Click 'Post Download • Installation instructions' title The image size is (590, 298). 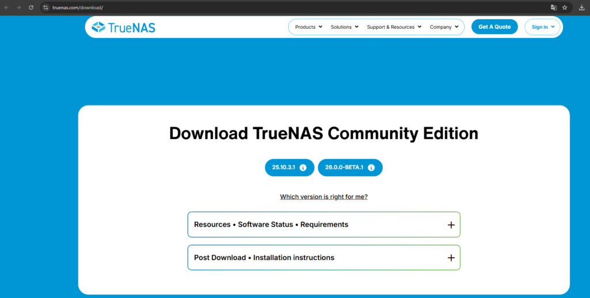264,258
